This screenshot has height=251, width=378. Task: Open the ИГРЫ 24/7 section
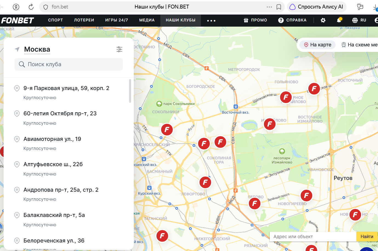116,20
